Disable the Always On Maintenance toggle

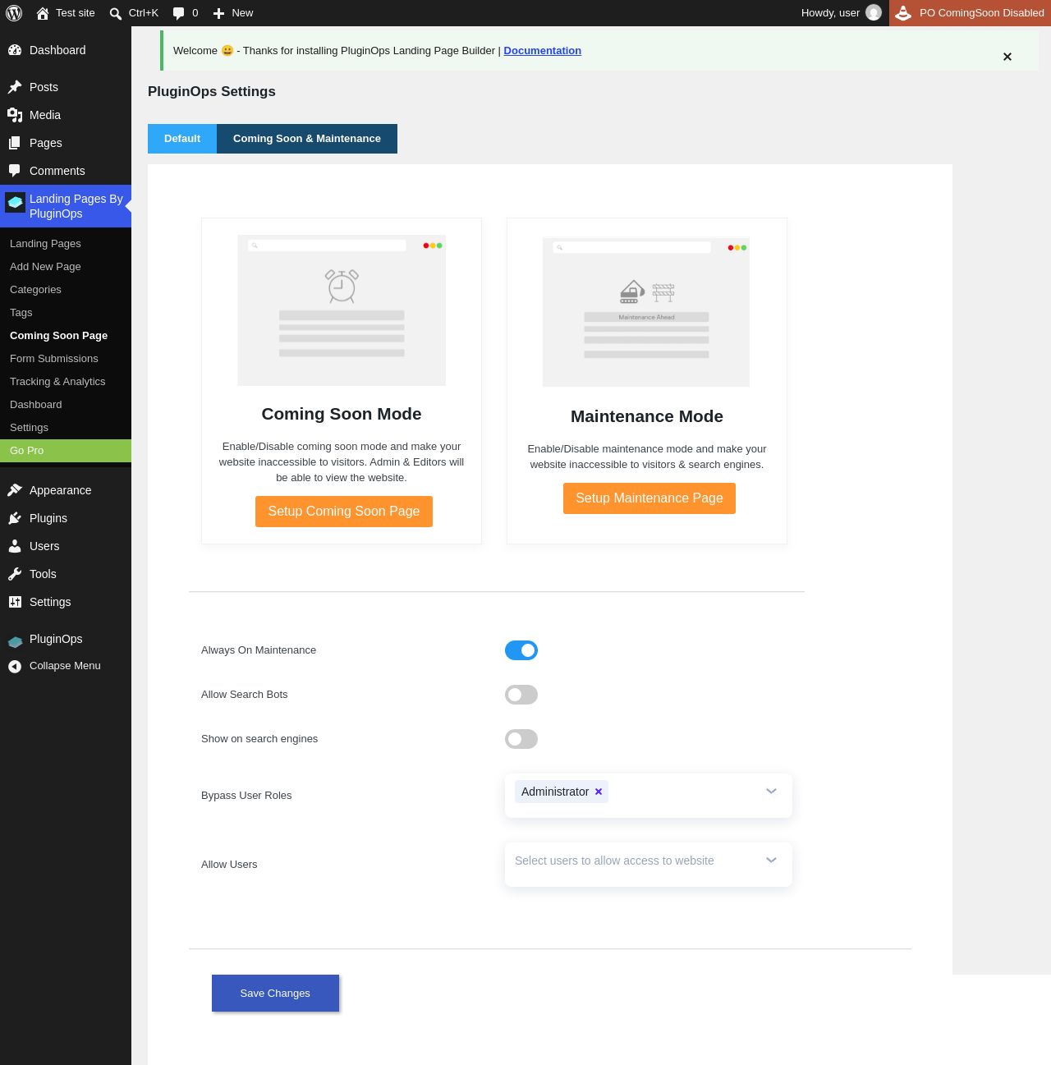click(x=521, y=650)
